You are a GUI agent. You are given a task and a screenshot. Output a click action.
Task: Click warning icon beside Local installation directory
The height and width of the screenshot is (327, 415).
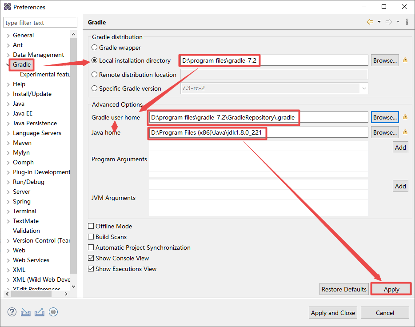tap(405, 60)
